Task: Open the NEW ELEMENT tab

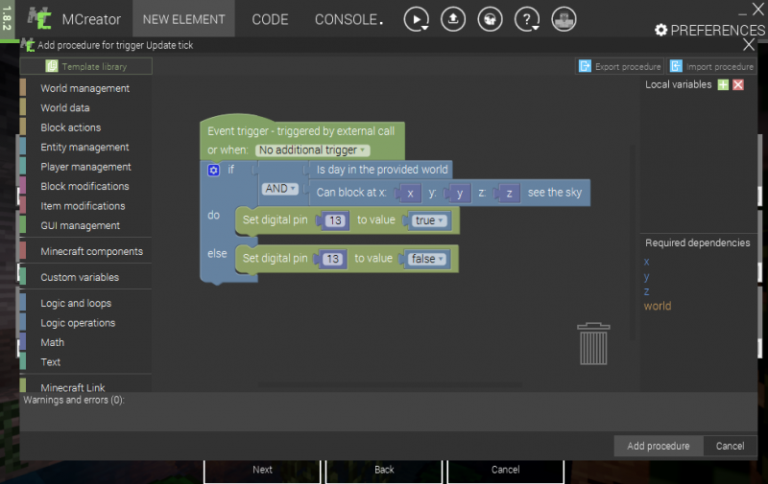Action: pos(183,19)
